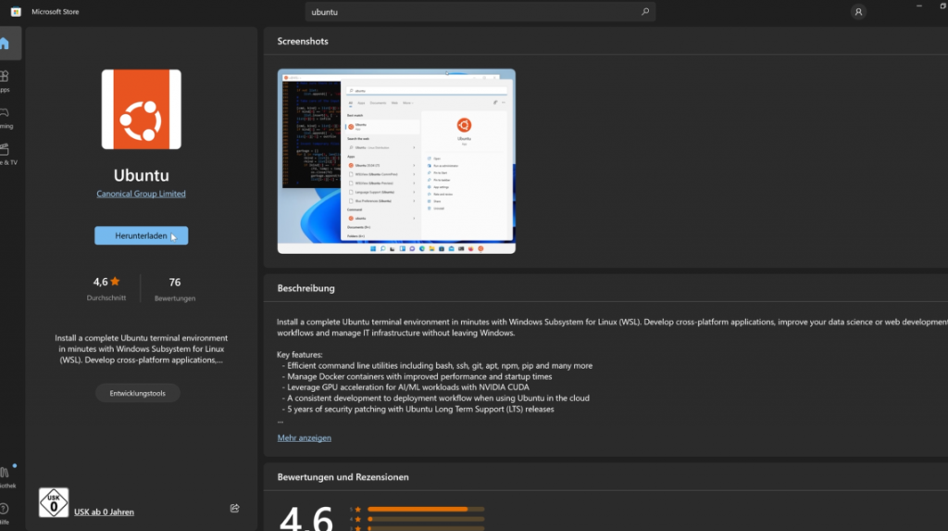
Task: Click the 4,6 Durchschnitt rating value
Action: [106, 288]
